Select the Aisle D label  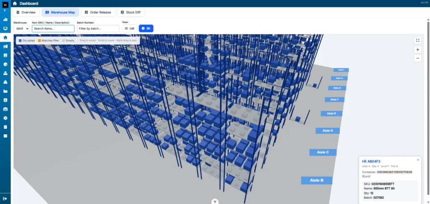point(328,131)
